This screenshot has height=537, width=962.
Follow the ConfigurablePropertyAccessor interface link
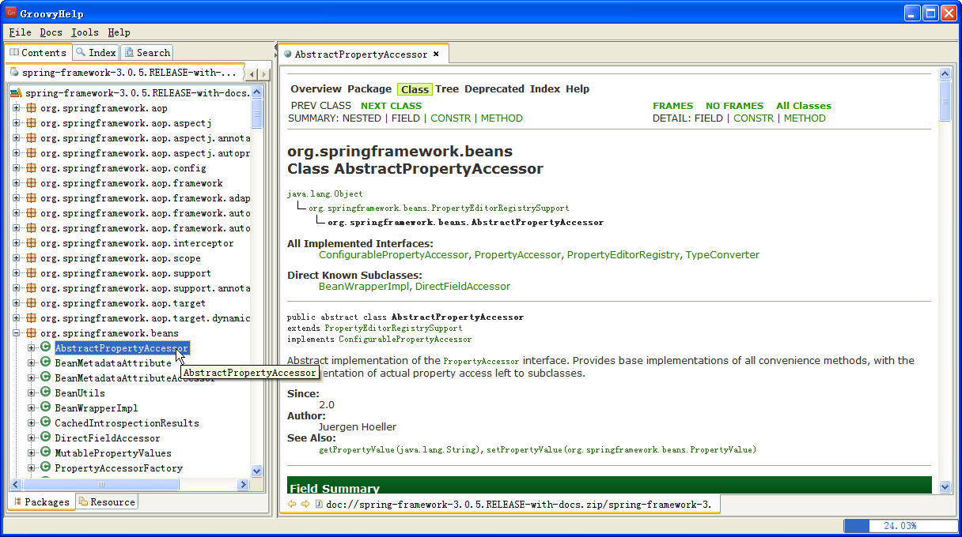pyautogui.click(x=393, y=255)
